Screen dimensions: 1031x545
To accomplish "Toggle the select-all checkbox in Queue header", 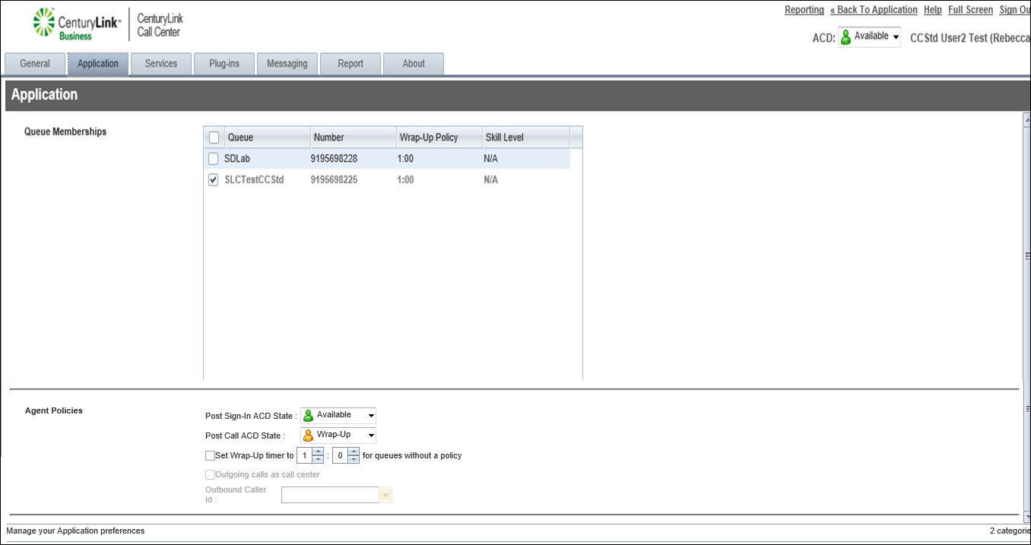I will pyautogui.click(x=214, y=138).
